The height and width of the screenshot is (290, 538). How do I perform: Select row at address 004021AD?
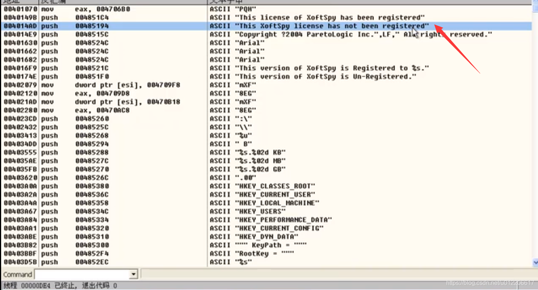click(266, 102)
